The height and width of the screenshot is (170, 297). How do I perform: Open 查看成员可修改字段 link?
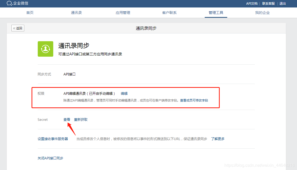[x=194, y=100]
